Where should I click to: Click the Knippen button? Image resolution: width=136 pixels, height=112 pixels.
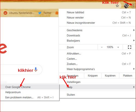pyautogui.click(x=93, y=76)
